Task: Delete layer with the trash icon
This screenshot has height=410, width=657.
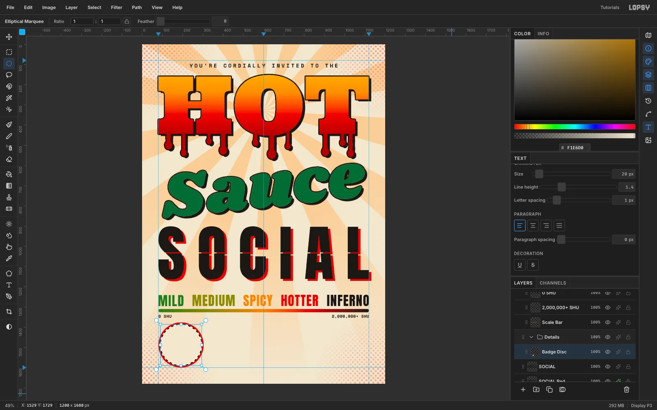Action: (627, 389)
